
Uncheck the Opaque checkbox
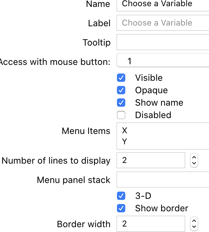coord(121,90)
